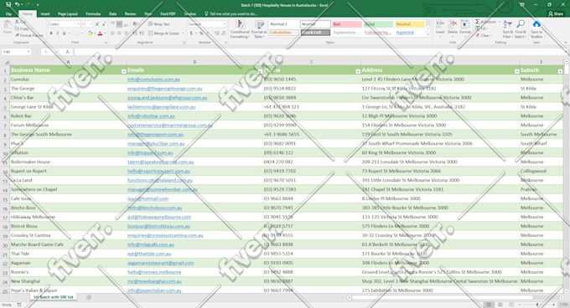Apply accounting dollar number format
The image size is (570, 308).
(x=191, y=33)
